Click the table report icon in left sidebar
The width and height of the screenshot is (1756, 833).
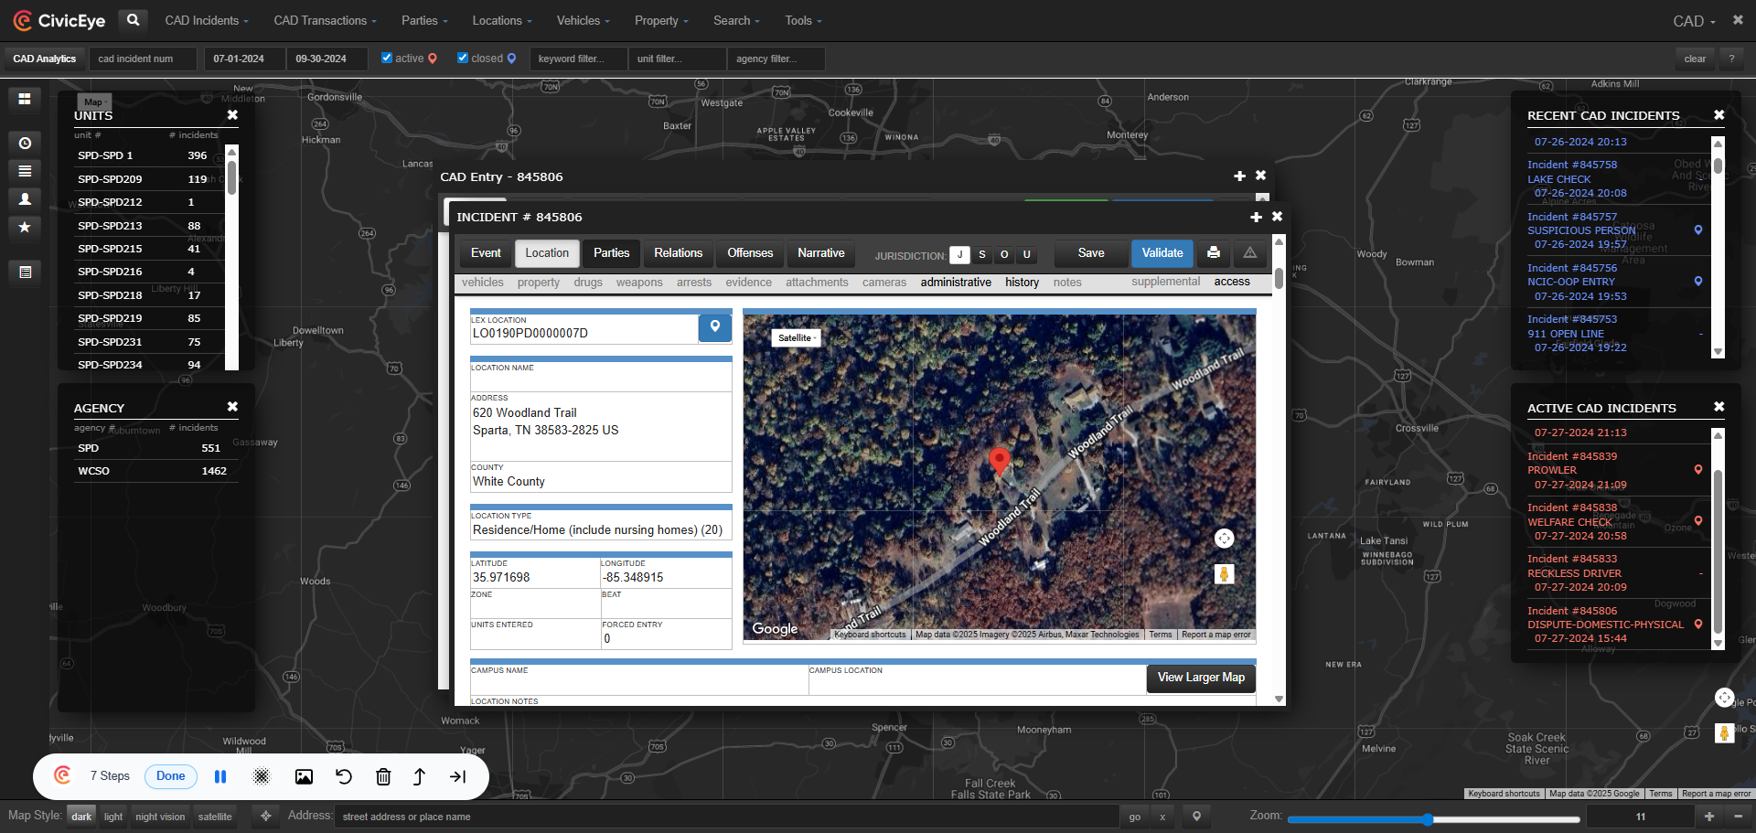[25, 272]
